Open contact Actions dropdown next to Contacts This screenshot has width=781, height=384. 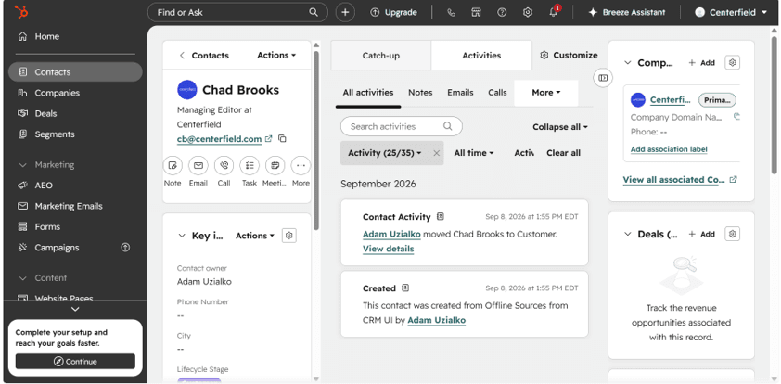pyautogui.click(x=276, y=56)
